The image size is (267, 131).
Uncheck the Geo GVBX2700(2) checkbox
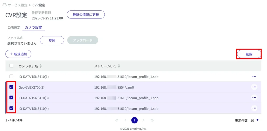(11, 87)
